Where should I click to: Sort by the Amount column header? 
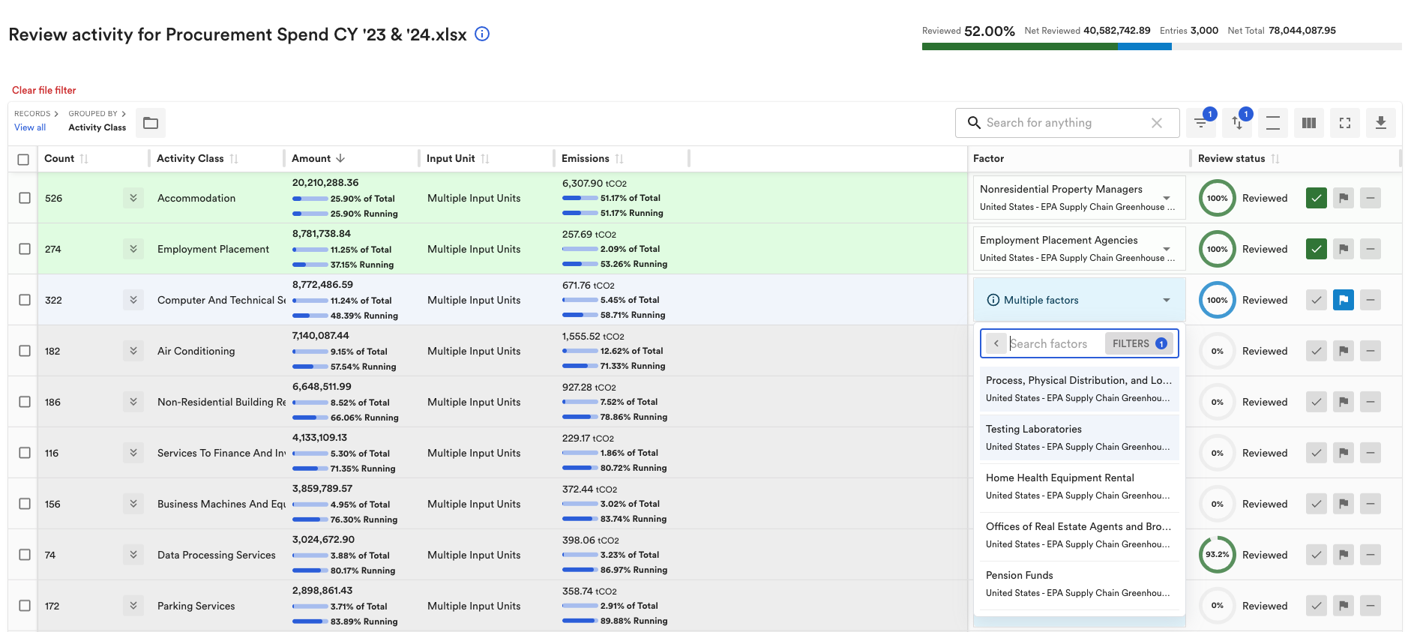pyautogui.click(x=318, y=158)
